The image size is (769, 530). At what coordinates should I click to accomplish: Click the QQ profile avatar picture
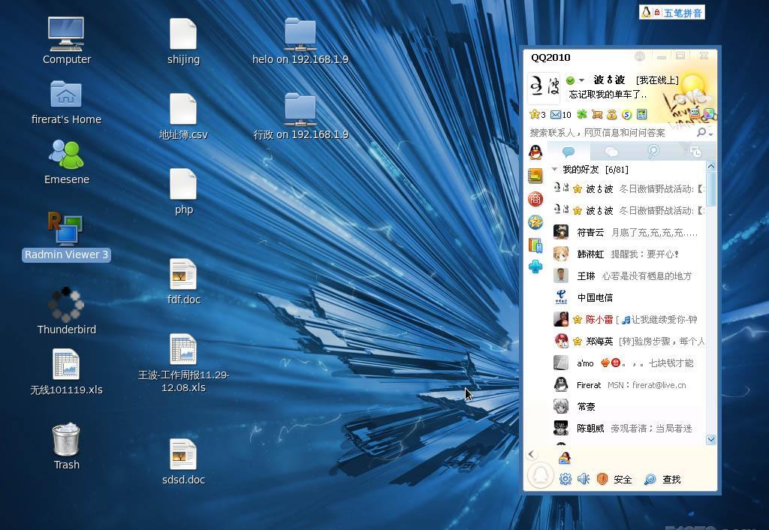544,89
